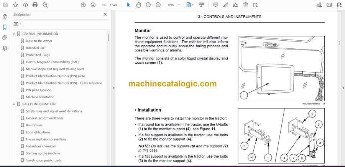Send file by email envelope icon
This screenshot has width=345, height=167.
[329, 5]
